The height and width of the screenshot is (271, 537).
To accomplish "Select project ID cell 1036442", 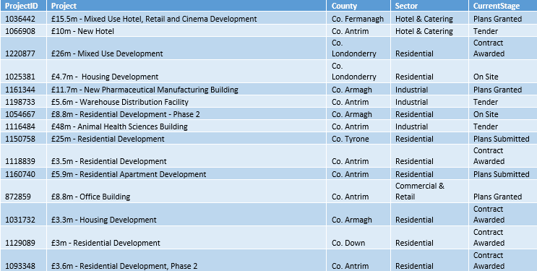I will (23, 19).
